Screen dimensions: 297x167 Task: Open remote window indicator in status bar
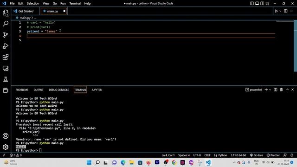(x=4, y=155)
